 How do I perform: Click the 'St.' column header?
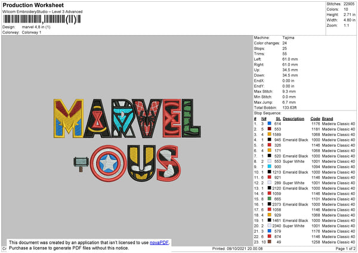click(278, 119)
